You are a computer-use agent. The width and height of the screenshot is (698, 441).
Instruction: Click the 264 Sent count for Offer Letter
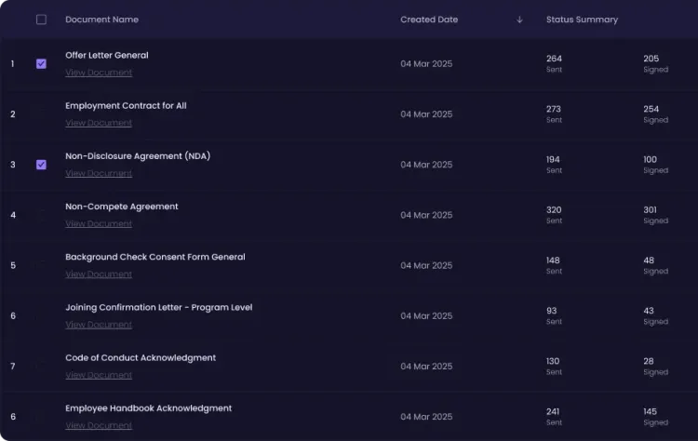coord(555,63)
